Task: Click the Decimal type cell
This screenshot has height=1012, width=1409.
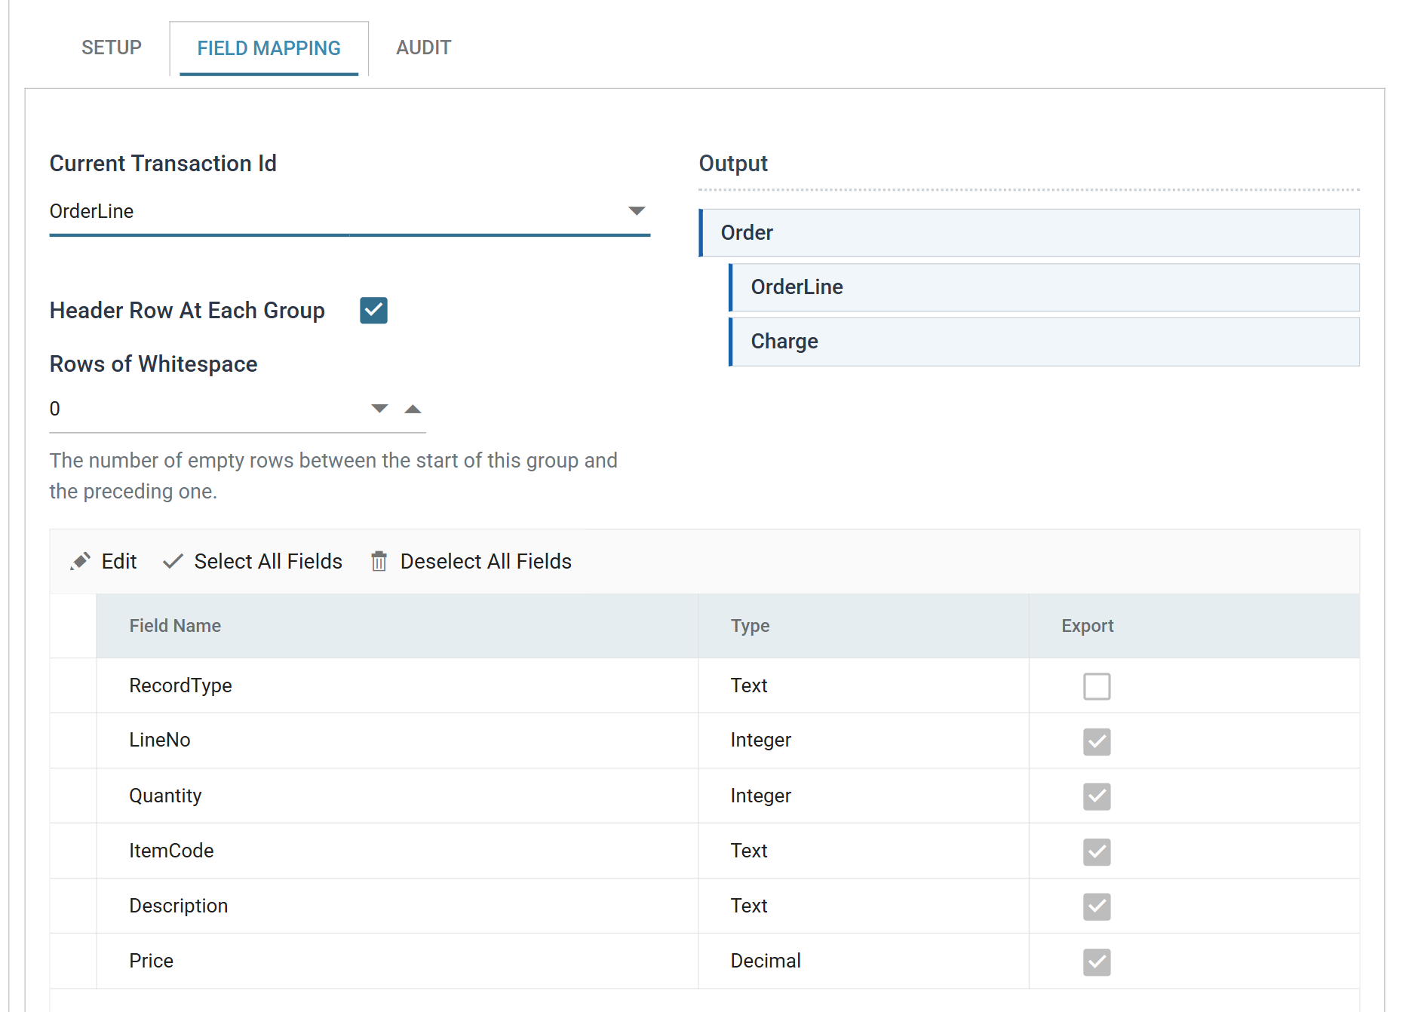Action: tap(864, 961)
